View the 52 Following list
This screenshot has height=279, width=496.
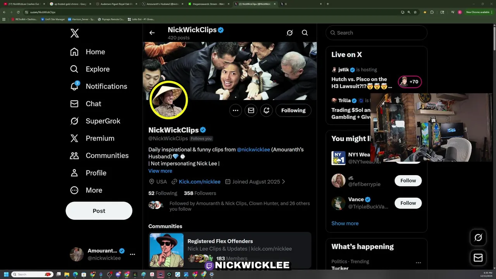pyautogui.click(x=162, y=193)
